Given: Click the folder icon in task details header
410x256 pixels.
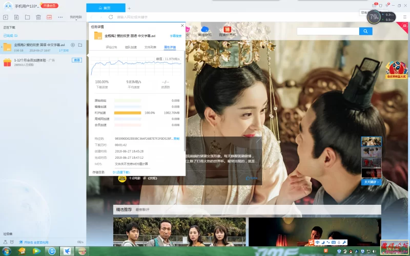Looking at the screenshot, I should tap(98, 35).
